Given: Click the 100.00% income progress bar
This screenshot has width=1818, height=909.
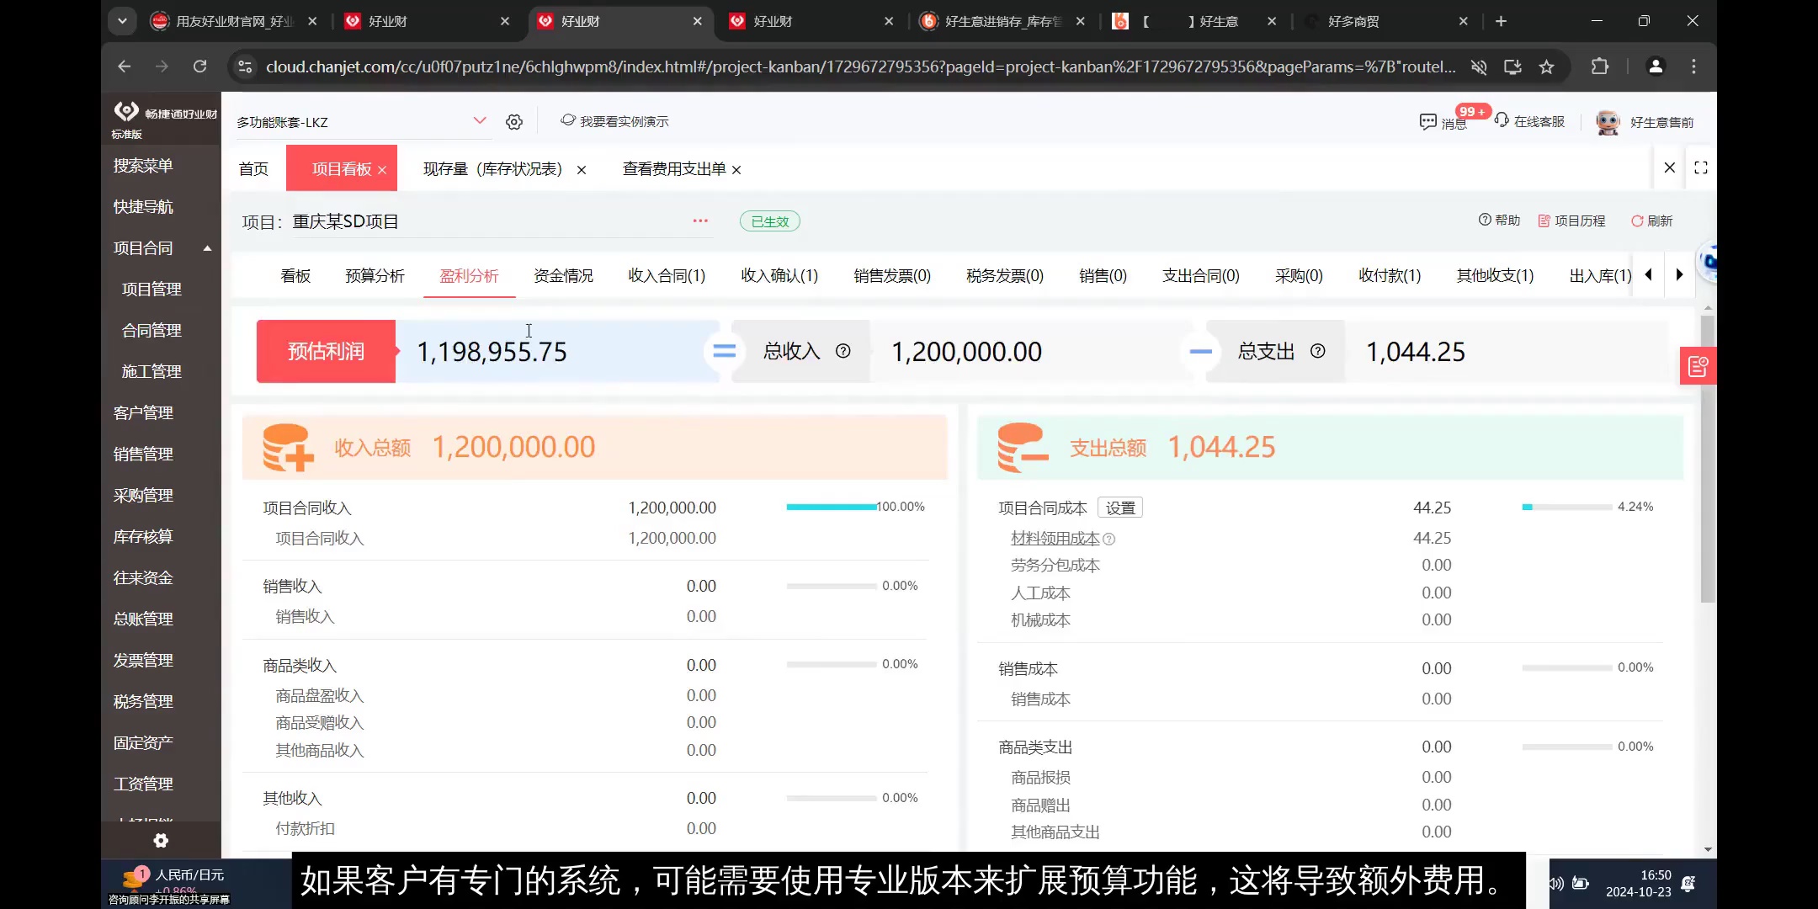Looking at the screenshot, I should [829, 507].
